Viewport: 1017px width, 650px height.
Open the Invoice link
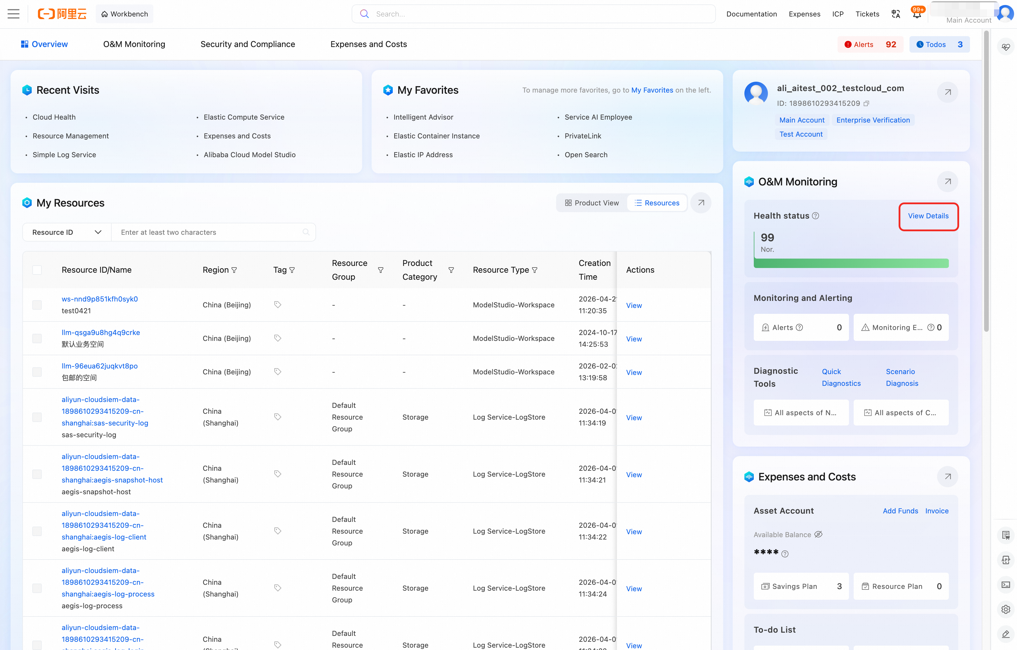click(x=937, y=511)
